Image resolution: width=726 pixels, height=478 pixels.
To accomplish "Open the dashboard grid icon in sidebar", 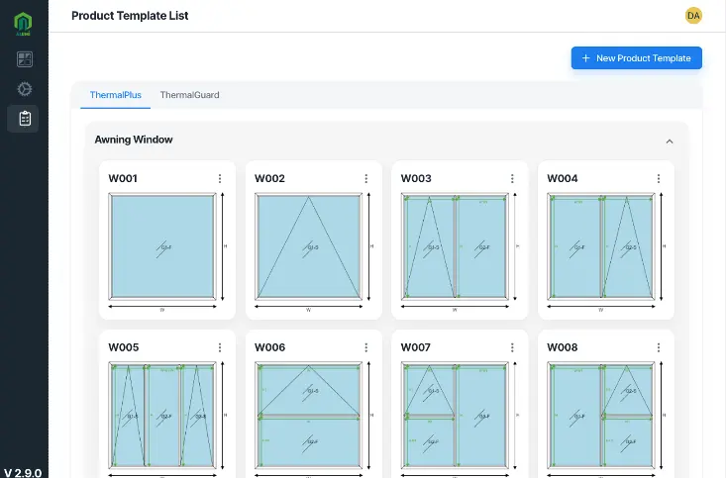I will (x=25, y=59).
